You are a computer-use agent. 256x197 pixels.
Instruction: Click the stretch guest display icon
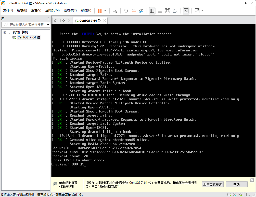[x=197, y=11]
